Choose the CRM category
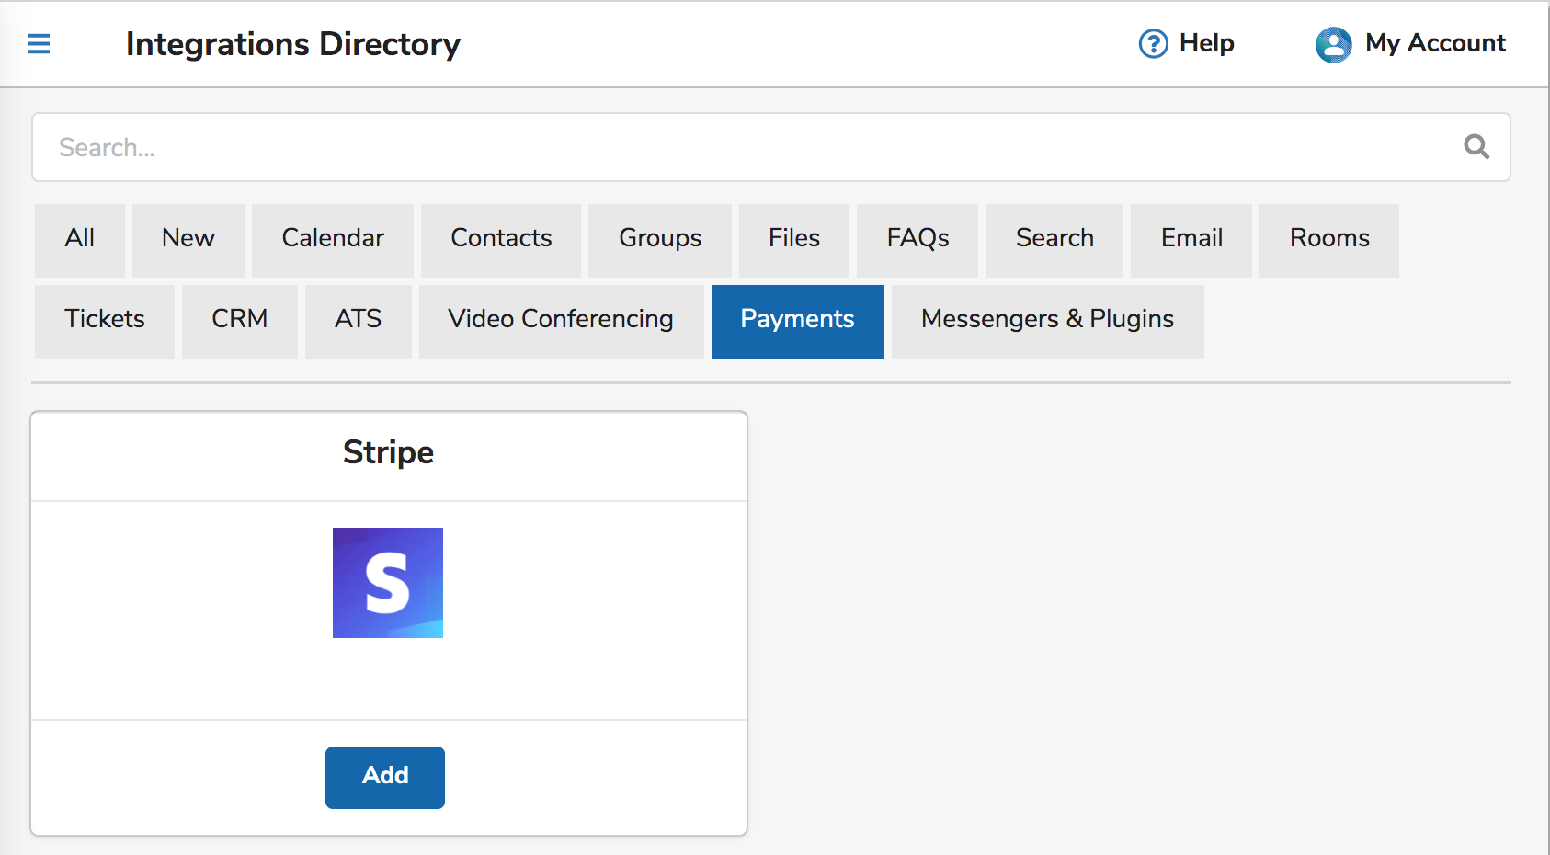1550x855 pixels. tap(240, 321)
